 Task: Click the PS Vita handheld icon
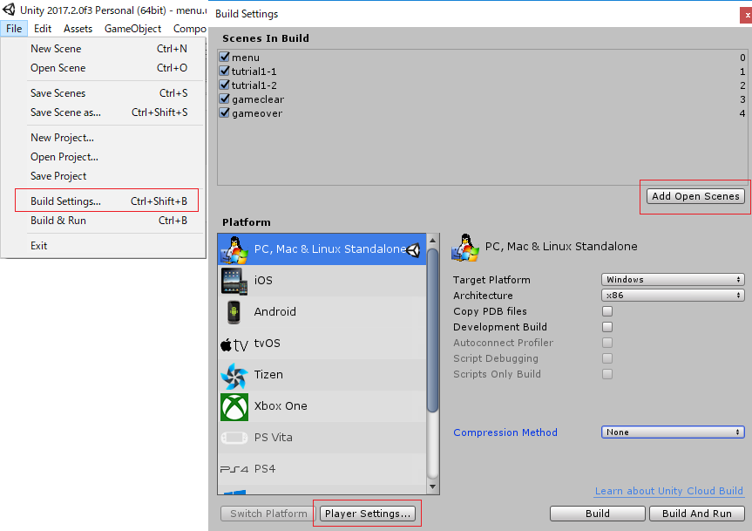click(x=234, y=438)
